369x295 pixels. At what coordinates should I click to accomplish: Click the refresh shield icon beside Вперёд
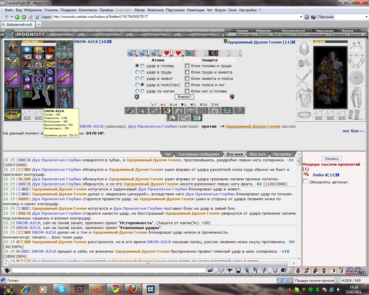click(x=232, y=97)
